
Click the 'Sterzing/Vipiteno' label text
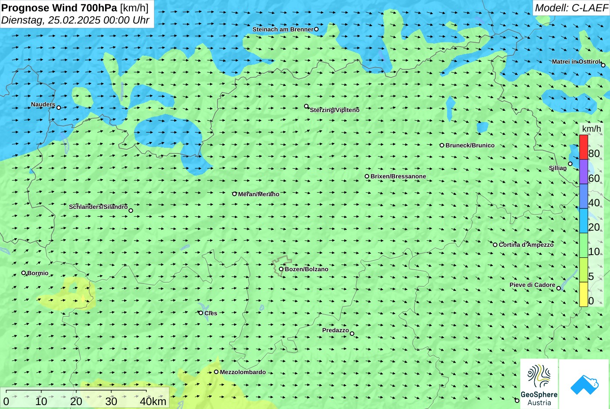(x=335, y=110)
